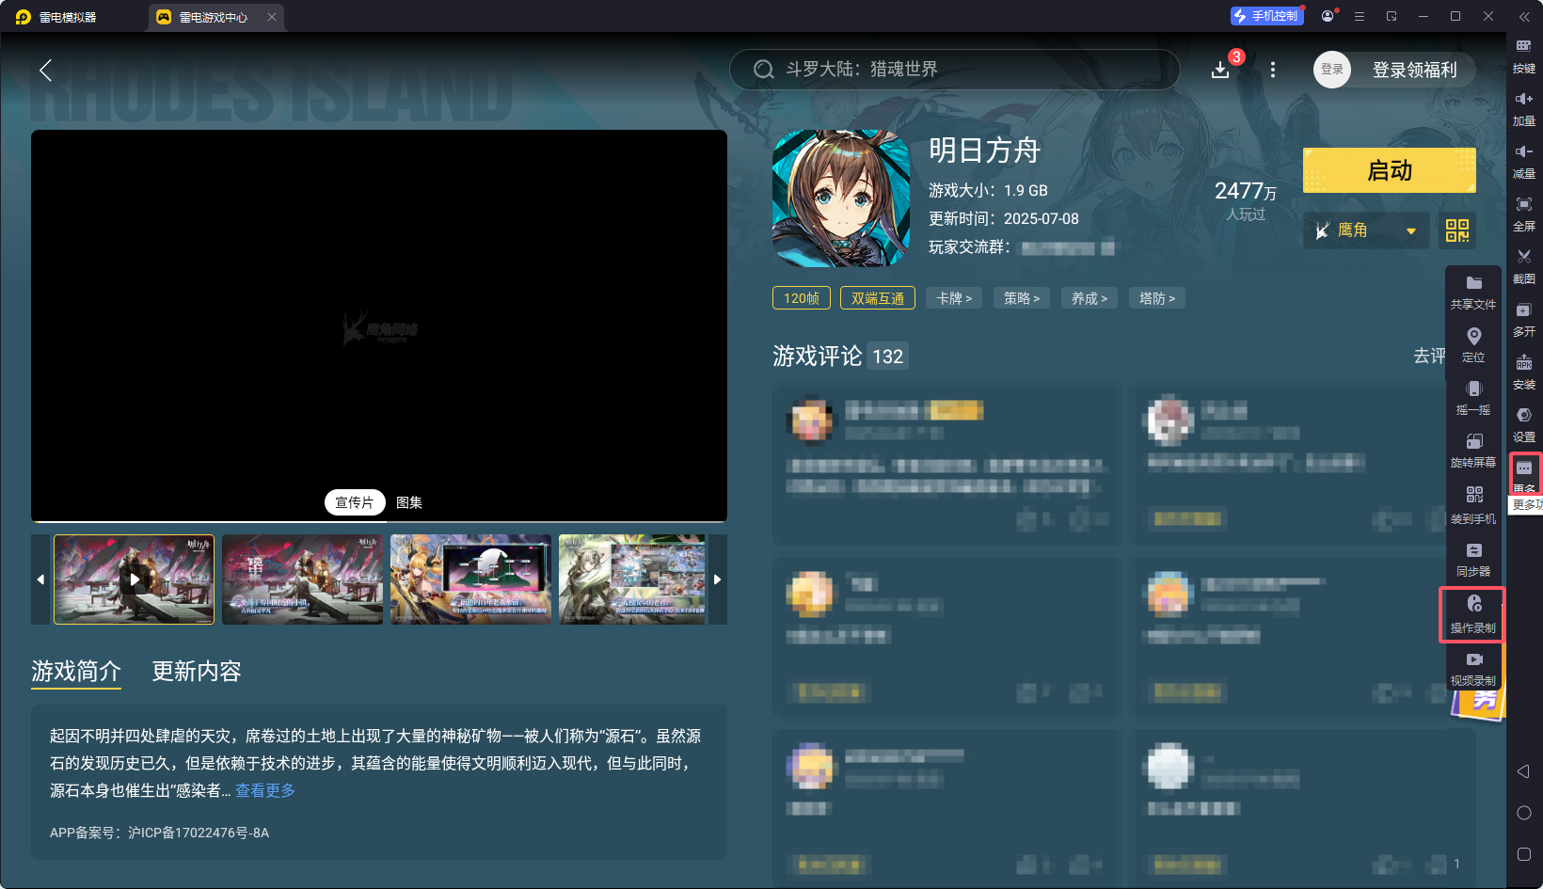The height and width of the screenshot is (889, 1543).
Task: Show the QR code for the game
Action: coord(1457,230)
